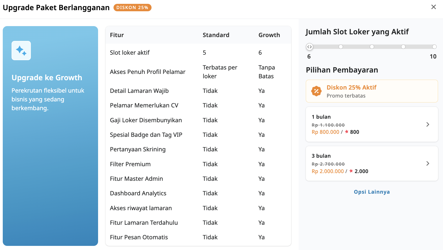Open the Opsi Lainnya link
Viewport: 443px width, 250px height.
(x=372, y=192)
